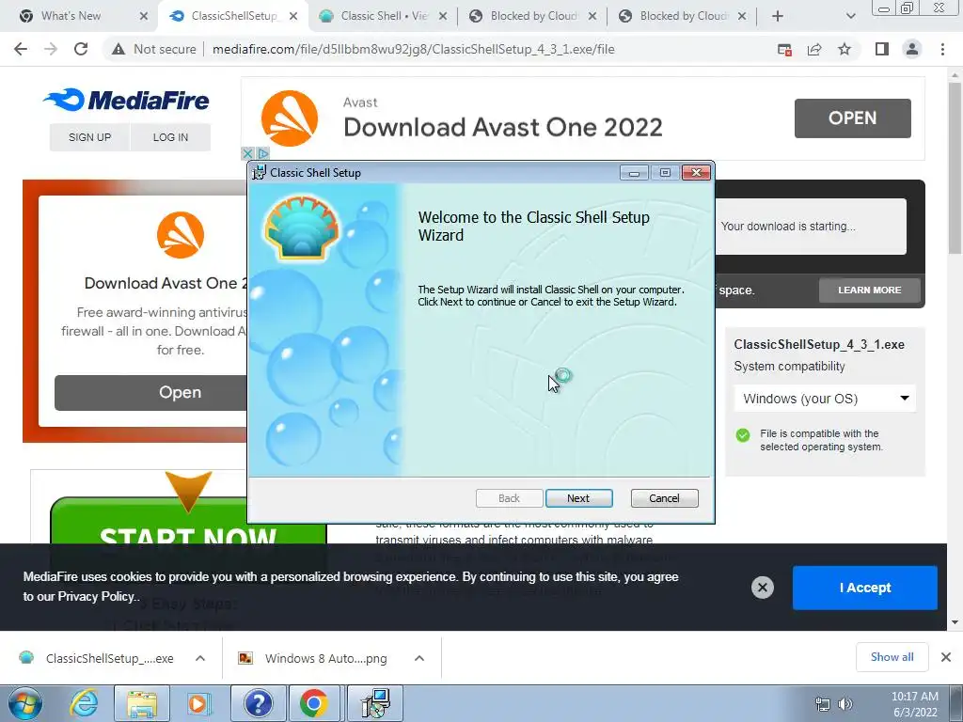Image resolution: width=963 pixels, height=722 pixels.
Task: Close the What's New tab
Action: [x=144, y=17]
